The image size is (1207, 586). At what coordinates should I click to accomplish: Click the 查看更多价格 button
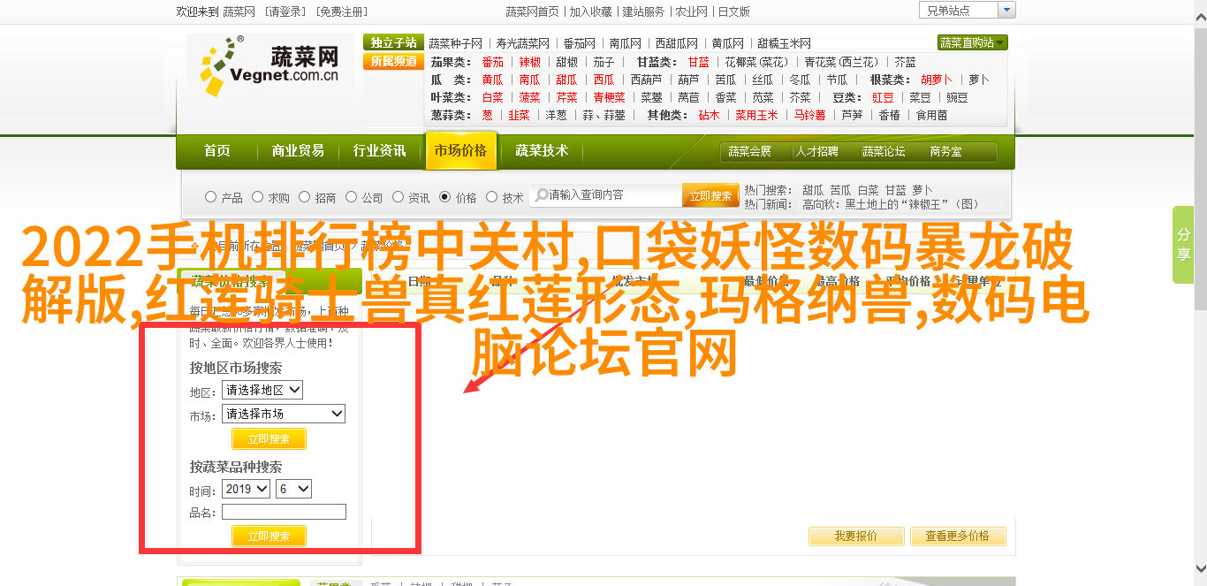coord(957,536)
